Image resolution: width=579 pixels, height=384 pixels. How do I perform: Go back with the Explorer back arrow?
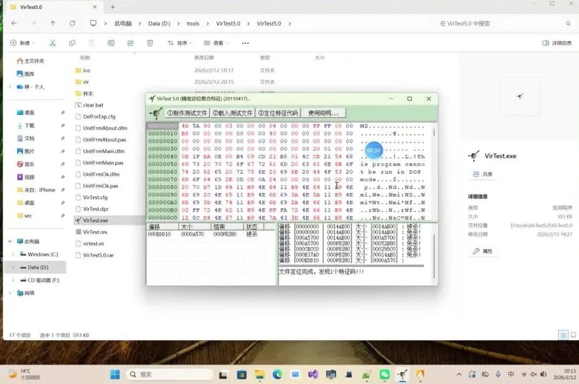14,23
